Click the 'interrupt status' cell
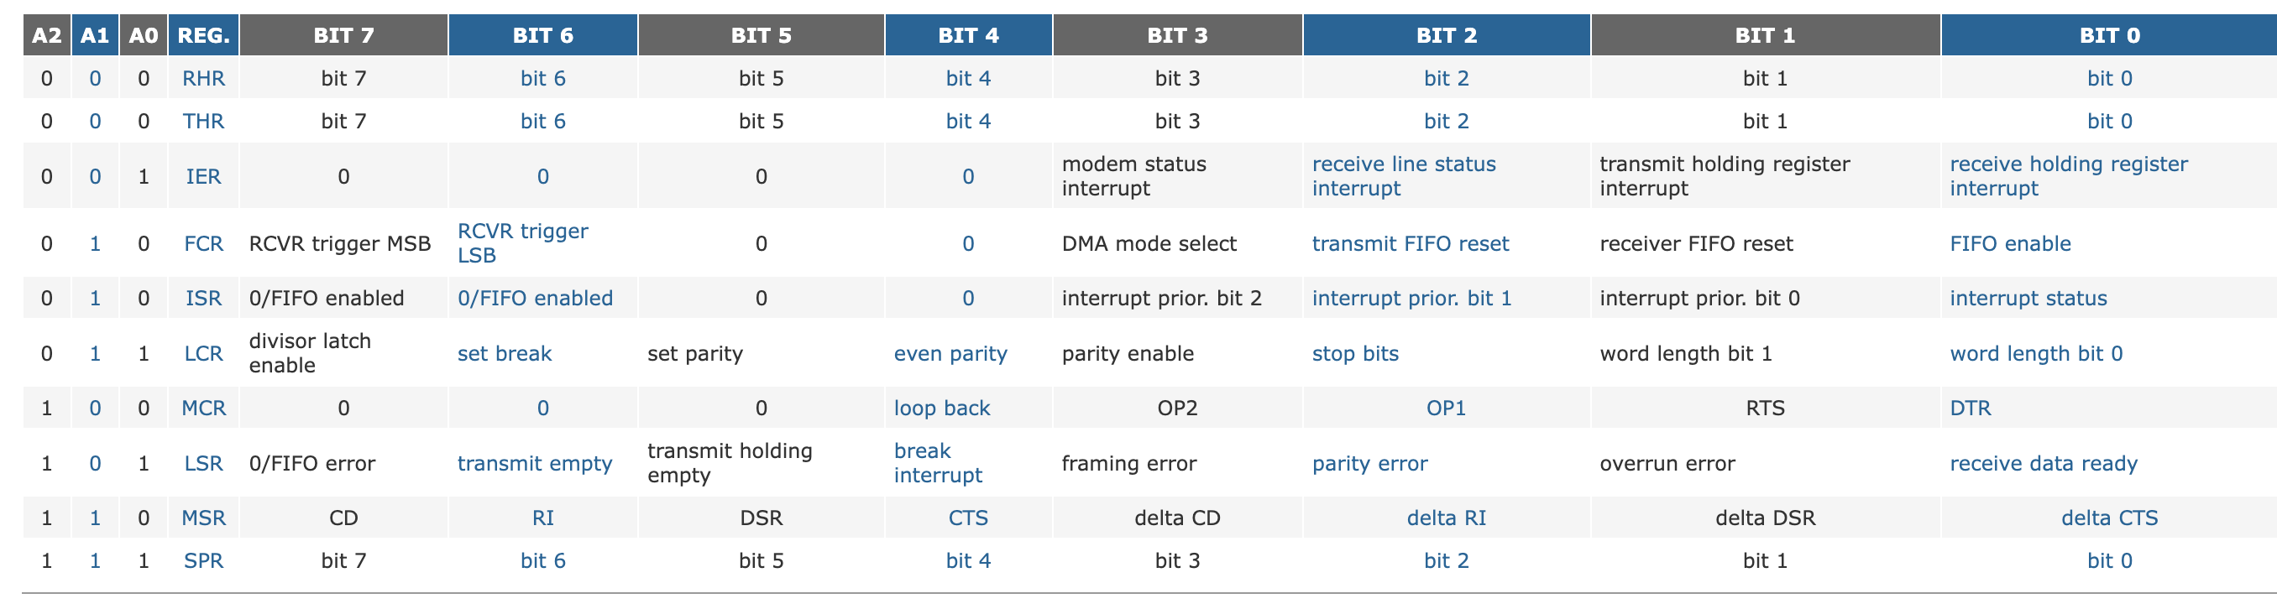Screen dimensions: 2277x609 click(2028, 299)
